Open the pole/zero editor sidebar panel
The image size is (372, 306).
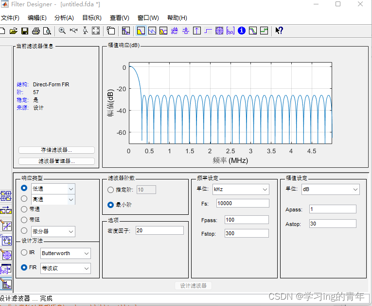coord(6,255)
